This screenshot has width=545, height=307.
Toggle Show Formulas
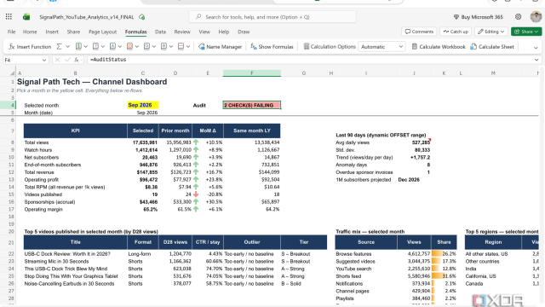point(272,47)
